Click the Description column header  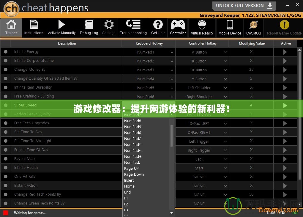(67, 43)
